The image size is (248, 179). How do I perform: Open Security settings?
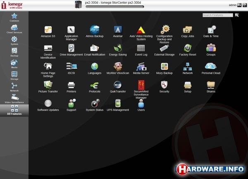click(165, 87)
